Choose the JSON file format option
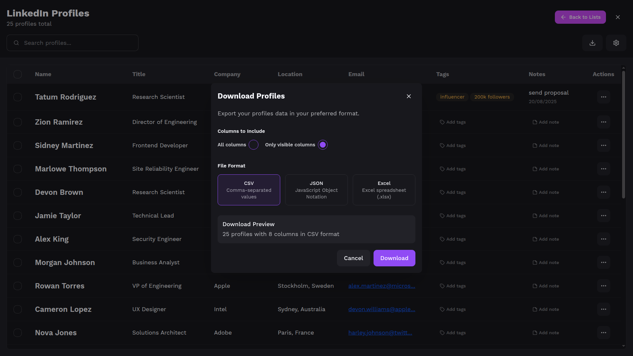633x356 pixels. point(316,190)
